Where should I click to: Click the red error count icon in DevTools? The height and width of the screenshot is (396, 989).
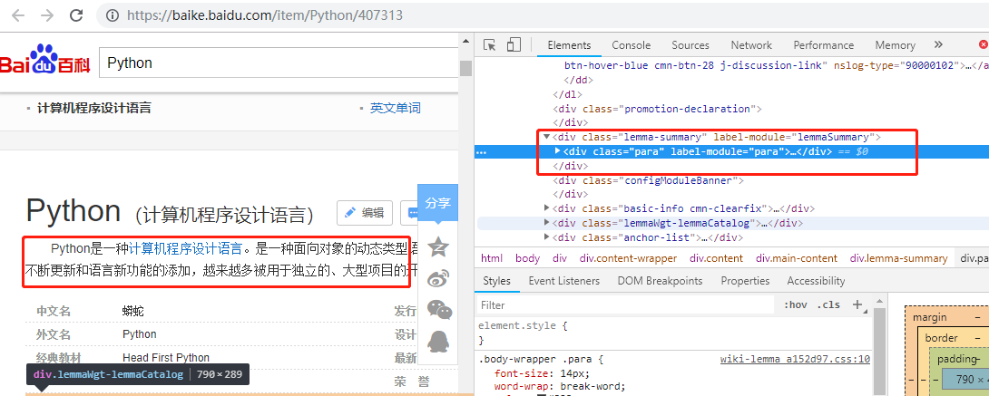point(984,44)
